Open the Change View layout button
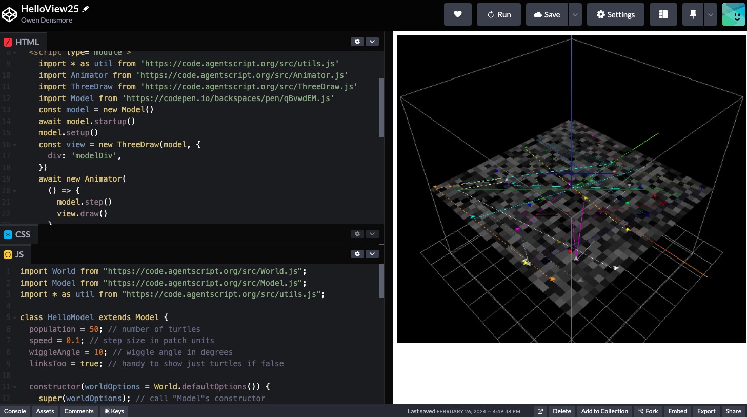Viewport: 747px width, 417px height. point(663,14)
